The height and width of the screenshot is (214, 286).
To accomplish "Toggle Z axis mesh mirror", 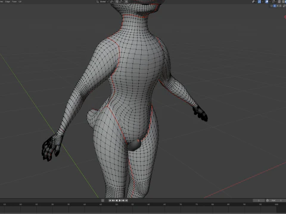I will coord(280,6).
